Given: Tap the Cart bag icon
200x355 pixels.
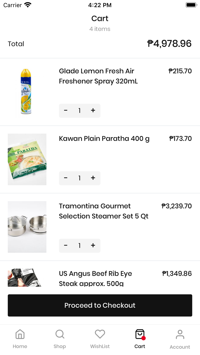Looking at the screenshot, I should (140, 334).
